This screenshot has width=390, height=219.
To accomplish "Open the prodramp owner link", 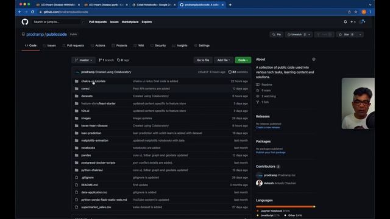I will (35, 34).
